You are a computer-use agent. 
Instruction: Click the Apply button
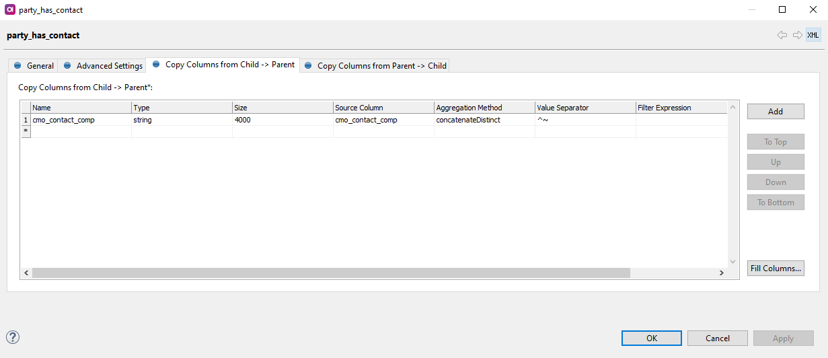point(783,338)
